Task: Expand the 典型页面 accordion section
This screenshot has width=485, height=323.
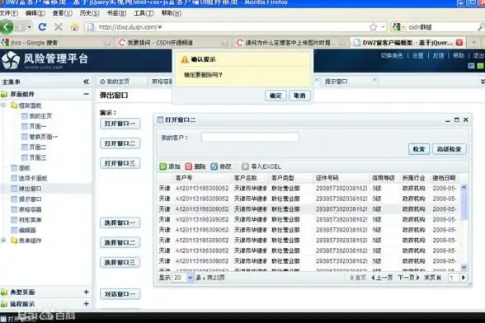Action: pyautogui.click(x=86, y=292)
